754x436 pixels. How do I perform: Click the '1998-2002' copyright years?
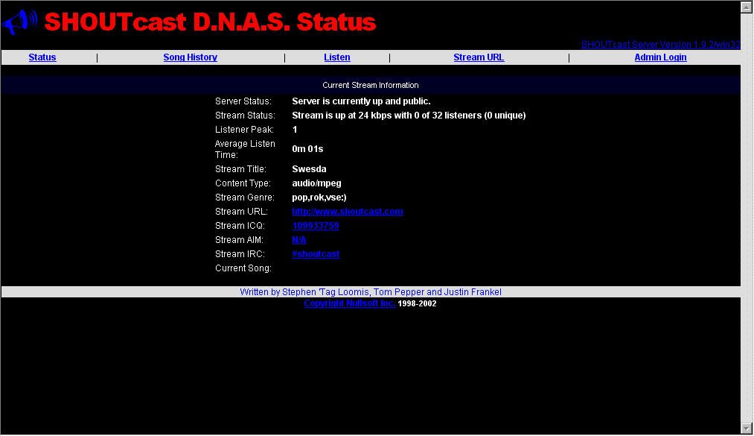click(x=418, y=303)
